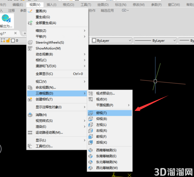The height and width of the screenshot is (177, 194).
Task: Open the 编辑(E) menu
Action: (x=18, y=5)
